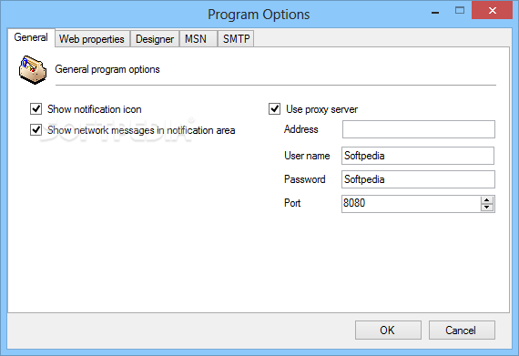The height and width of the screenshot is (356, 519).
Task: Click into the Password field
Action: 418,179
